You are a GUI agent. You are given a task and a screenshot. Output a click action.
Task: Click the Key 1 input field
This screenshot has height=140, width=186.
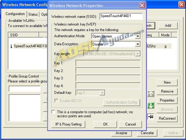(x=108, y=63)
